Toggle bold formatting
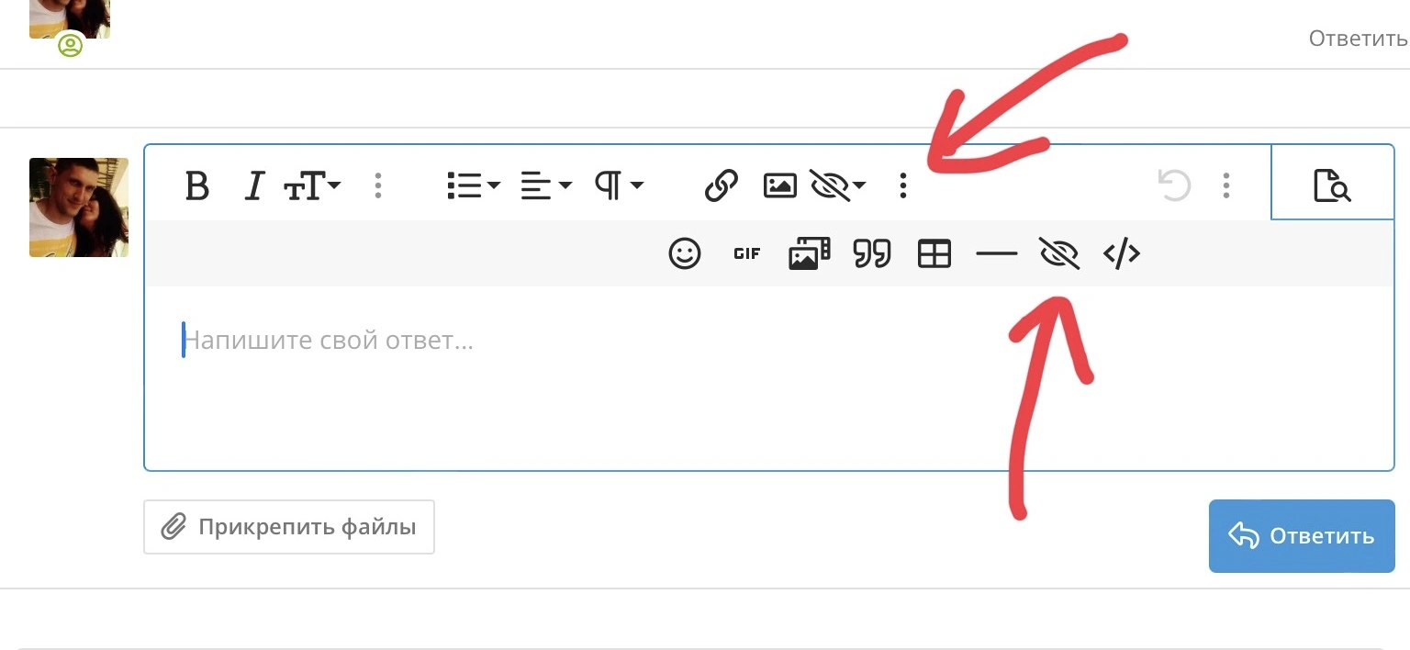1410x650 pixels. (x=197, y=186)
